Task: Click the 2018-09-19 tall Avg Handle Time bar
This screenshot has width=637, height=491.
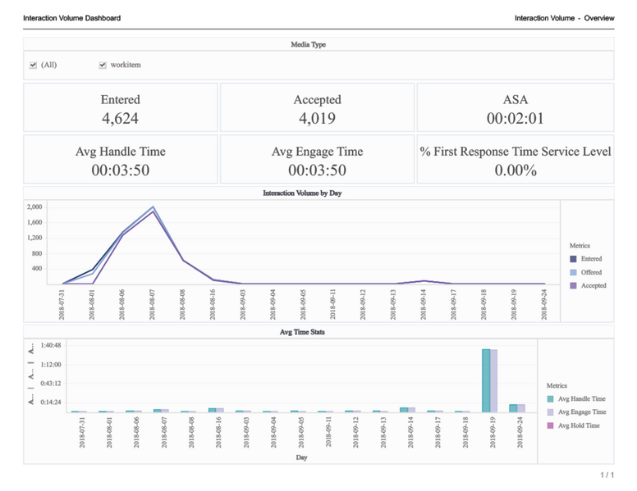Action: (486, 380)
